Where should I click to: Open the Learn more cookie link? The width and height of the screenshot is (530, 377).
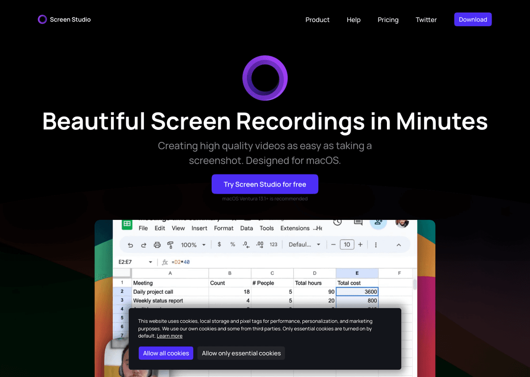tap(170, 336)
